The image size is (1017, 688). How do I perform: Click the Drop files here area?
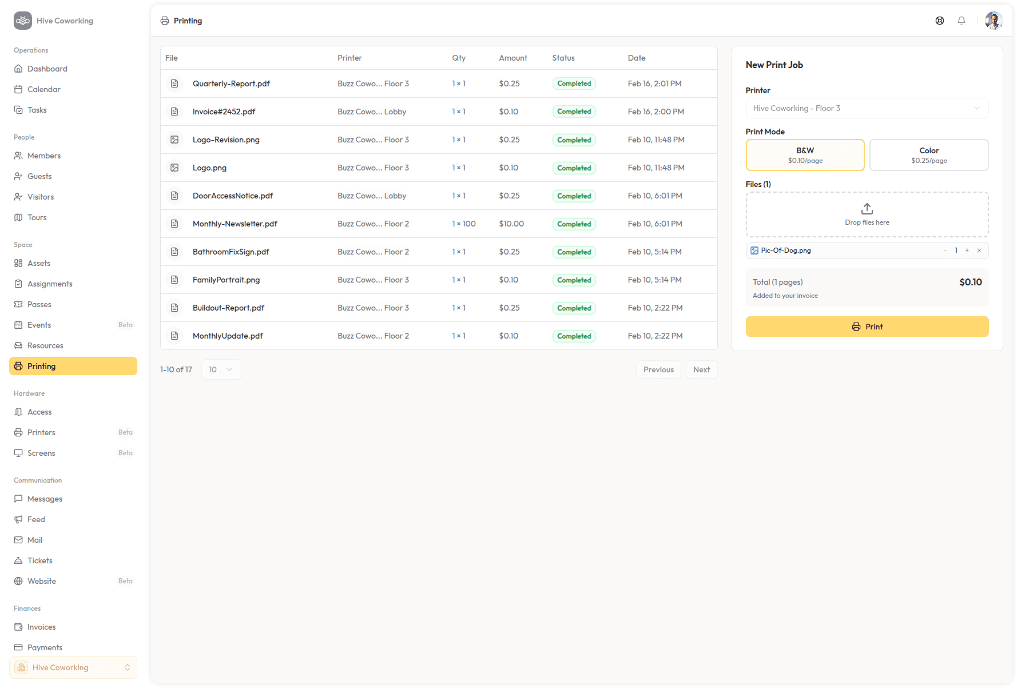(867, 214)
